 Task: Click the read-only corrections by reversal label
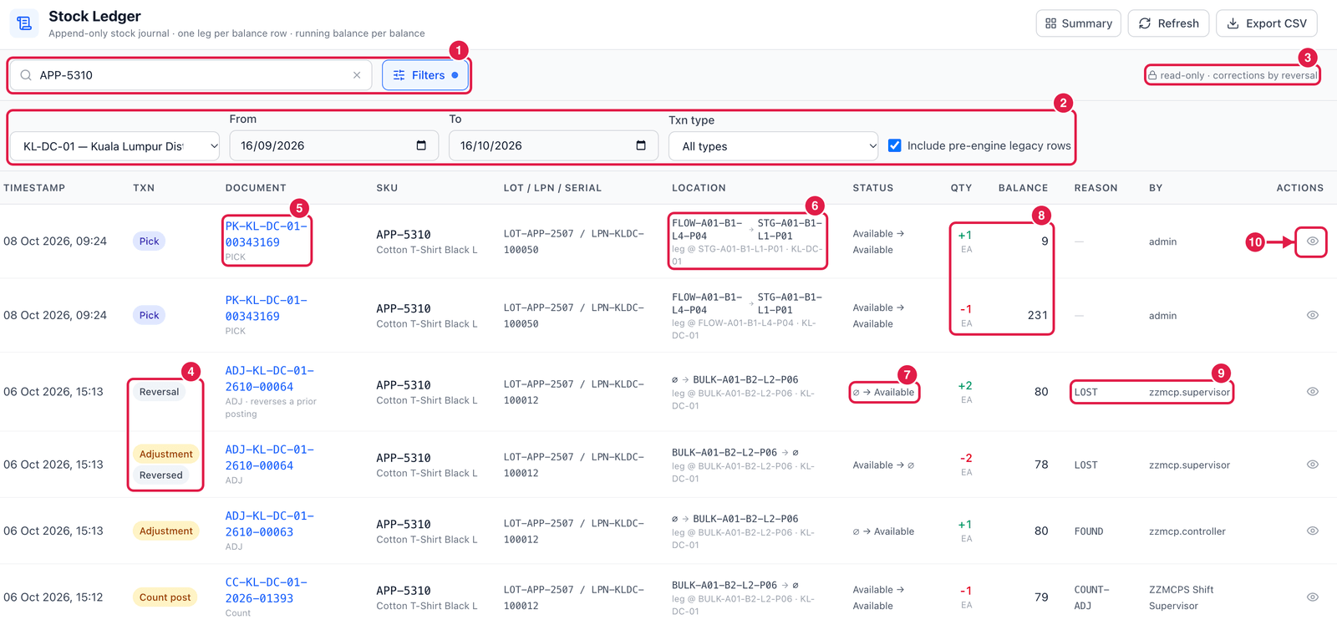1233,75
